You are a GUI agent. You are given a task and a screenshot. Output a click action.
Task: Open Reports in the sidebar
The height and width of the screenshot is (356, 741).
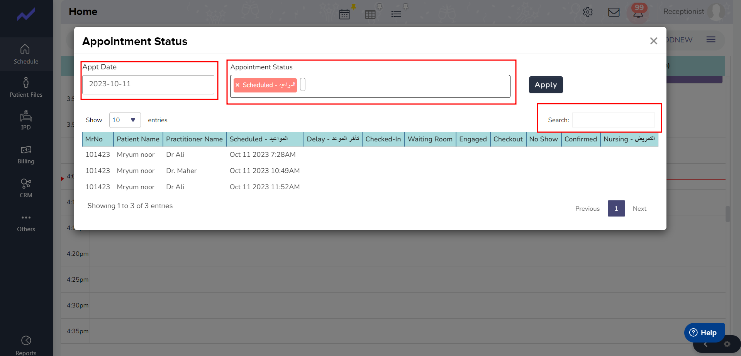26,346
